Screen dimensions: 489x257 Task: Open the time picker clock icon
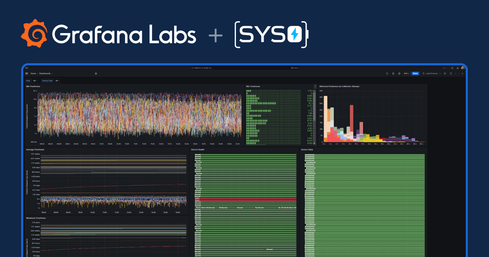click(423, 73)
